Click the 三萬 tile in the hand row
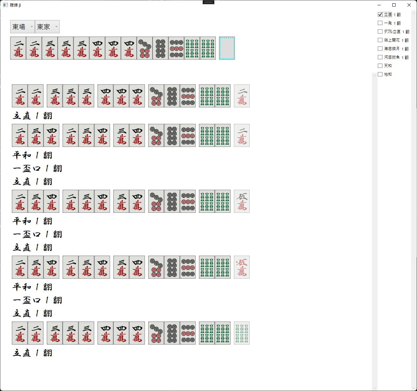Screen dimensions: 417x391 coord(50,48)
